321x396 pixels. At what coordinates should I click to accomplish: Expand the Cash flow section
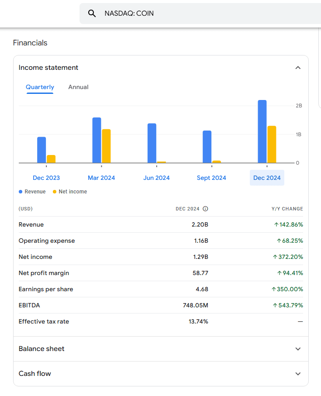pyautogui.click(x=298, y=374)
